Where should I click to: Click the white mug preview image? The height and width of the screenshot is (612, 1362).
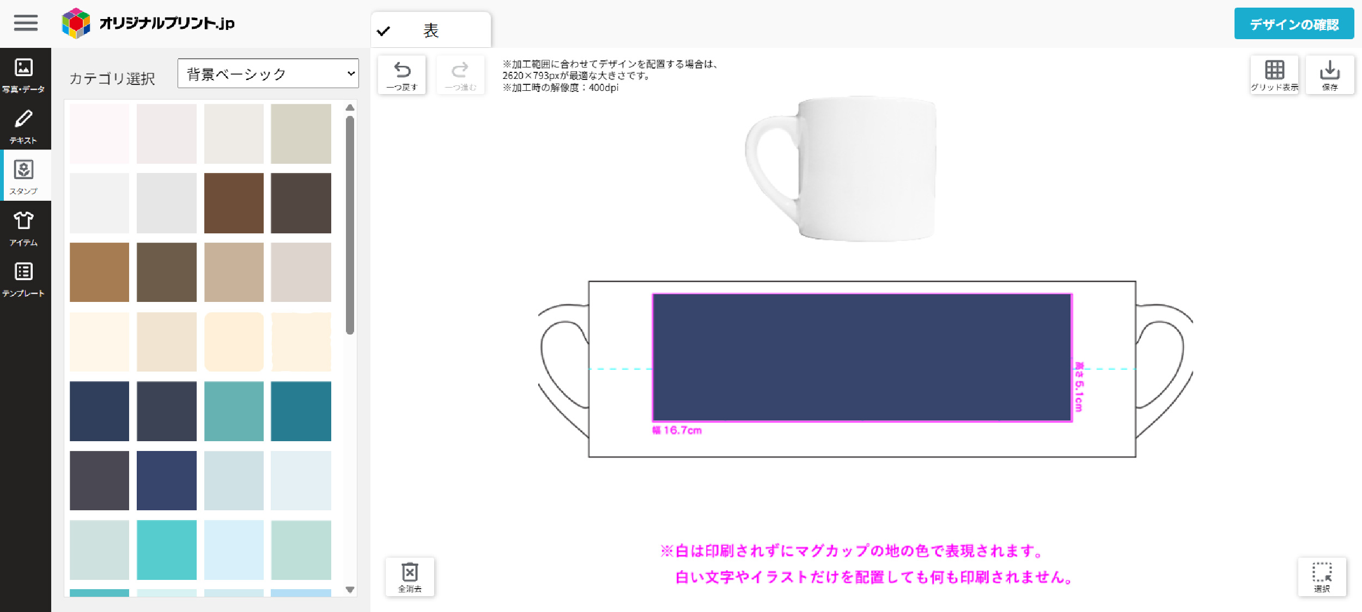click(842, 169)
